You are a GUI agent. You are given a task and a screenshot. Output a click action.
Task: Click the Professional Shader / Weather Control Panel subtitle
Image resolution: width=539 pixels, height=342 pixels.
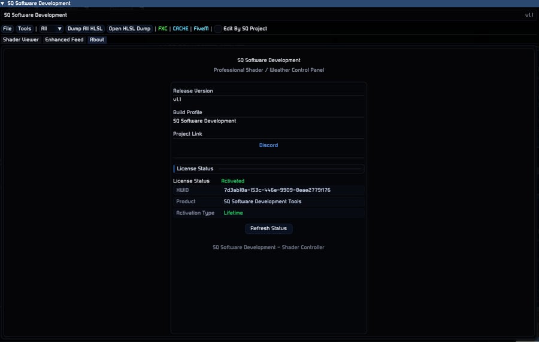[x=269, y=70]
